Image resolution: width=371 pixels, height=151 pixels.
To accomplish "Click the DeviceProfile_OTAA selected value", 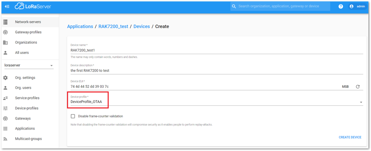I will pos(86,102).
